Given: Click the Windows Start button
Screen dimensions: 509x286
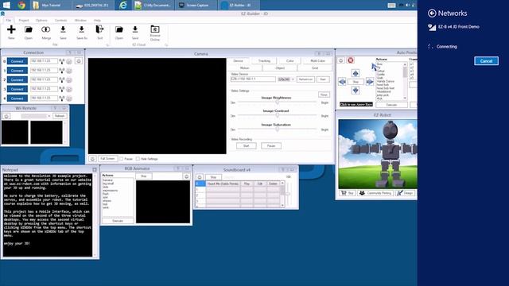Looking at the screenshot, I should click(6, 5).
